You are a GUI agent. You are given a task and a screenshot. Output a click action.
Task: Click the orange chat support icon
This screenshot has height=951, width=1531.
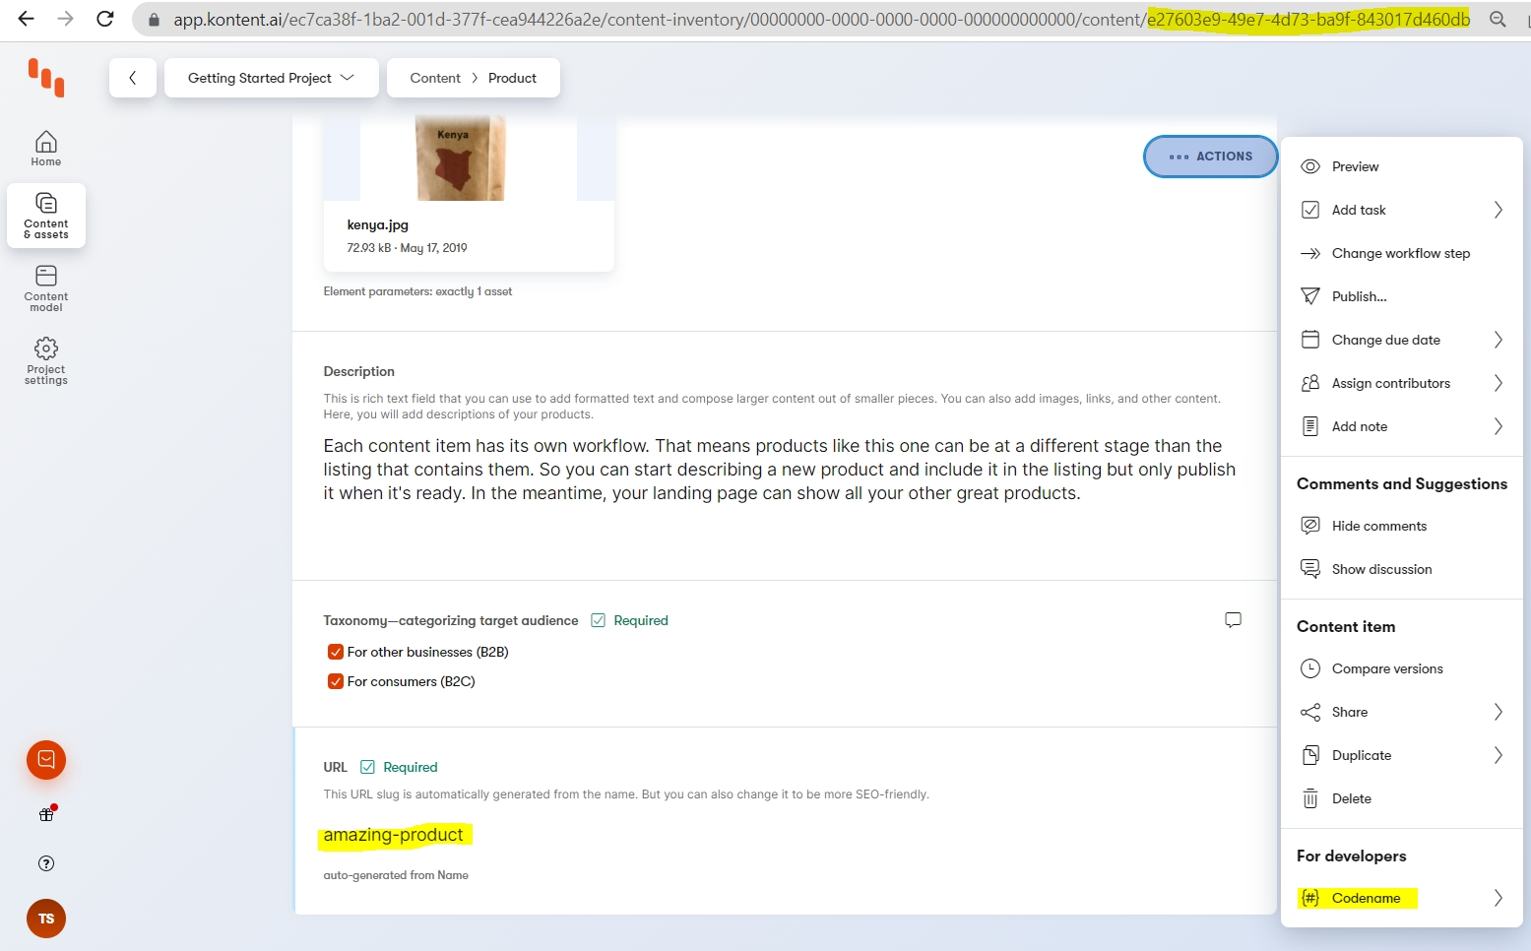(x=46, y=760)
